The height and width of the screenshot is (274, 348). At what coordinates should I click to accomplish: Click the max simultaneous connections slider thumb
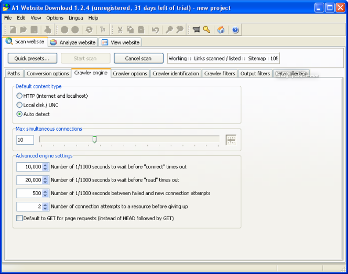click(94, 139)
